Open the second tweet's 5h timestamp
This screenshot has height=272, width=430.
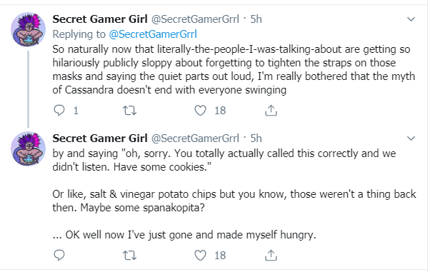coord(256,138)
